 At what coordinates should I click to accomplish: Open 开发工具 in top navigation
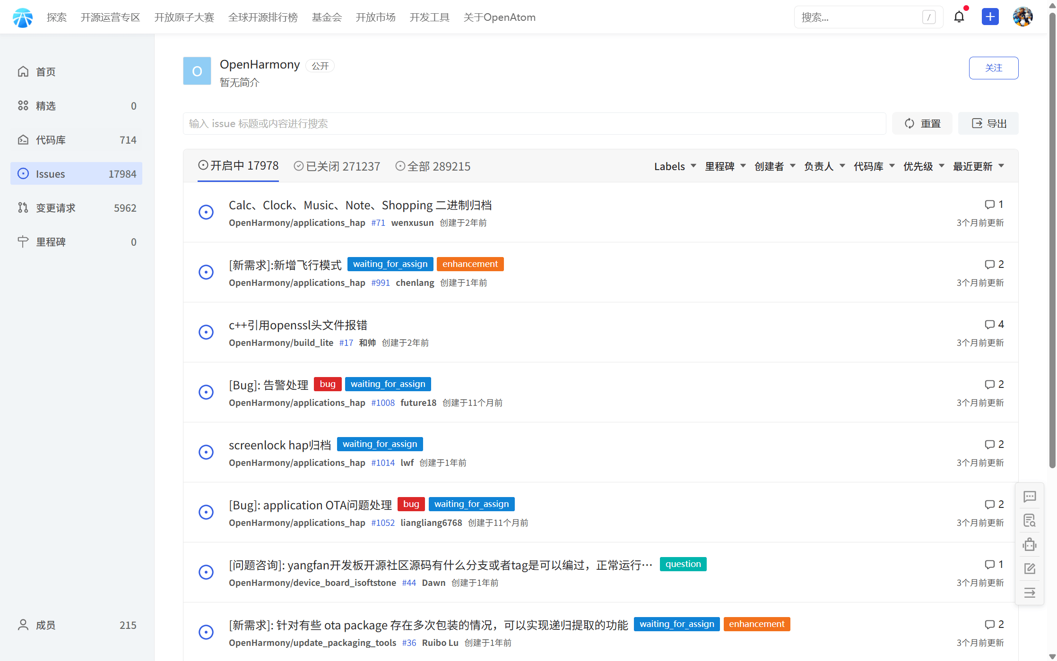tap(430, 17)
